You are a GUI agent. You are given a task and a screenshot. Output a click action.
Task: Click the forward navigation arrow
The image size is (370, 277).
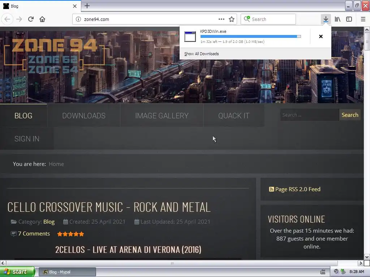pyautogui.click(x=19, y=19)
